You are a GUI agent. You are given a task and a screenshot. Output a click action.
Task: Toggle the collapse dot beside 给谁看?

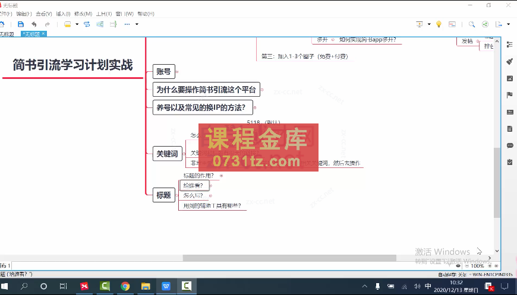[x=211, y=186]
